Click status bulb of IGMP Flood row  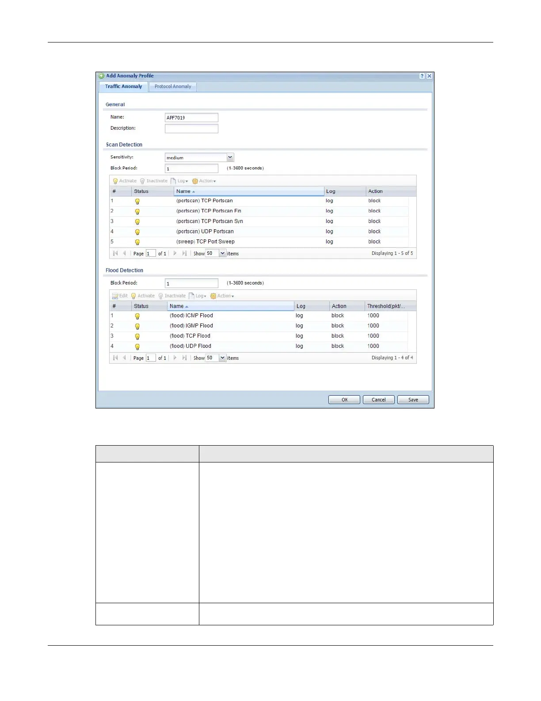click(137, 327)
